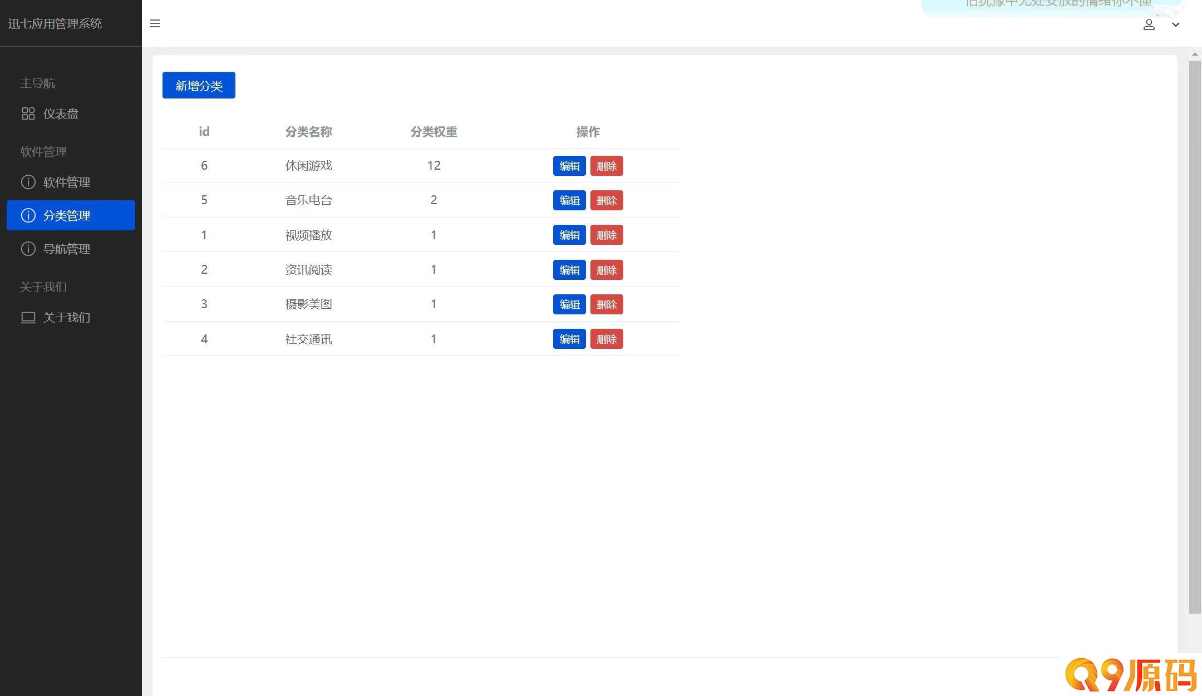The image size is (1202, 696).
Task: Click the 操作 column header
Action: point(588,132)
